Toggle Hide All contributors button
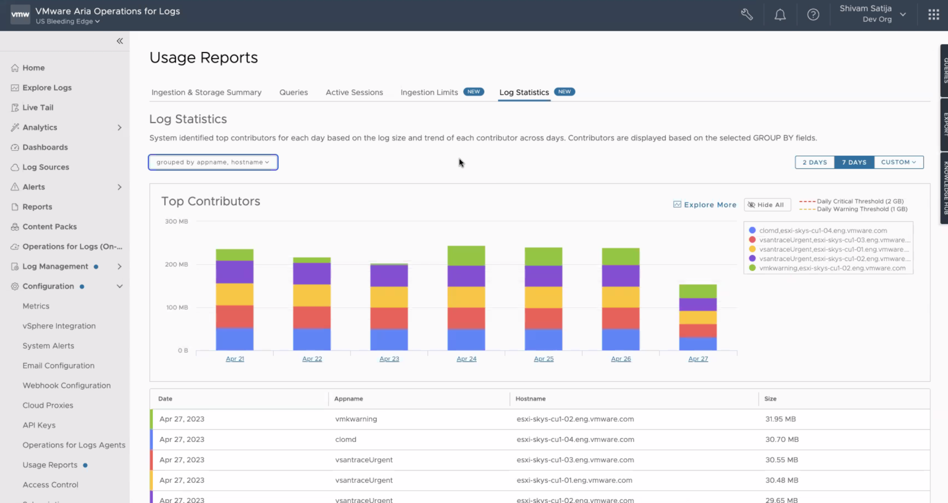948x503 pixels. [x=767, y=205]
